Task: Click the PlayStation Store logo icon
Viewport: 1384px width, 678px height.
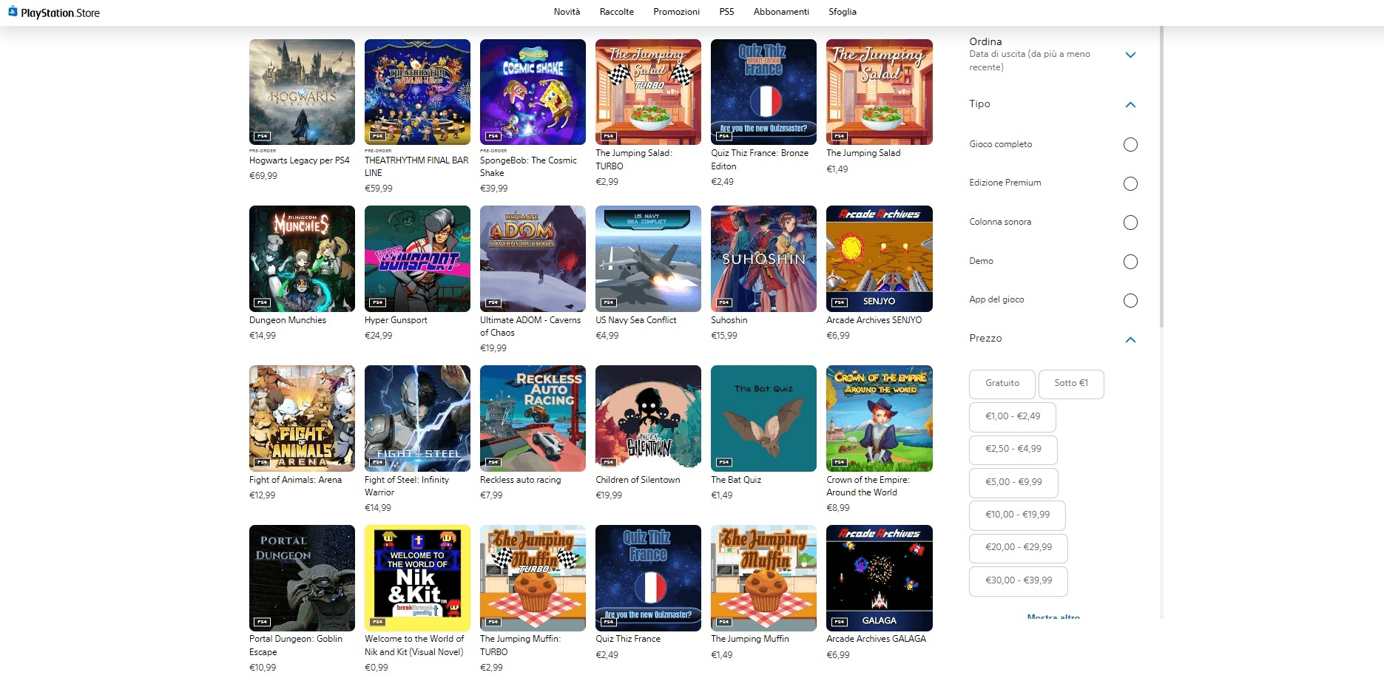Action: tap(13, 12)
